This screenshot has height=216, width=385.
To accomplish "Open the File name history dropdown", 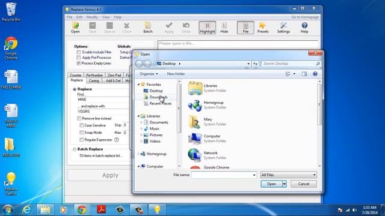I will click(254, 175).
